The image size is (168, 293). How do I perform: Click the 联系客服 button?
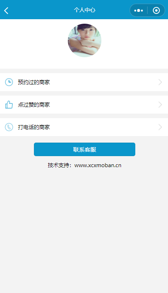(x=85, y=149)
